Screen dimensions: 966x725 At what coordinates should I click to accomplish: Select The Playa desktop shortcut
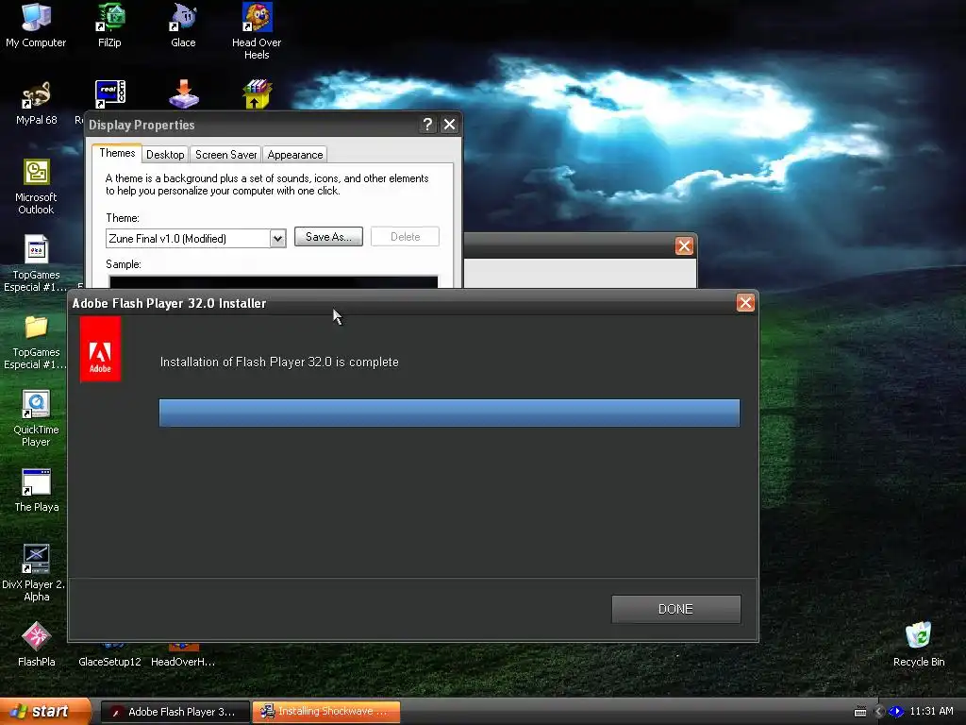[37, 490]
